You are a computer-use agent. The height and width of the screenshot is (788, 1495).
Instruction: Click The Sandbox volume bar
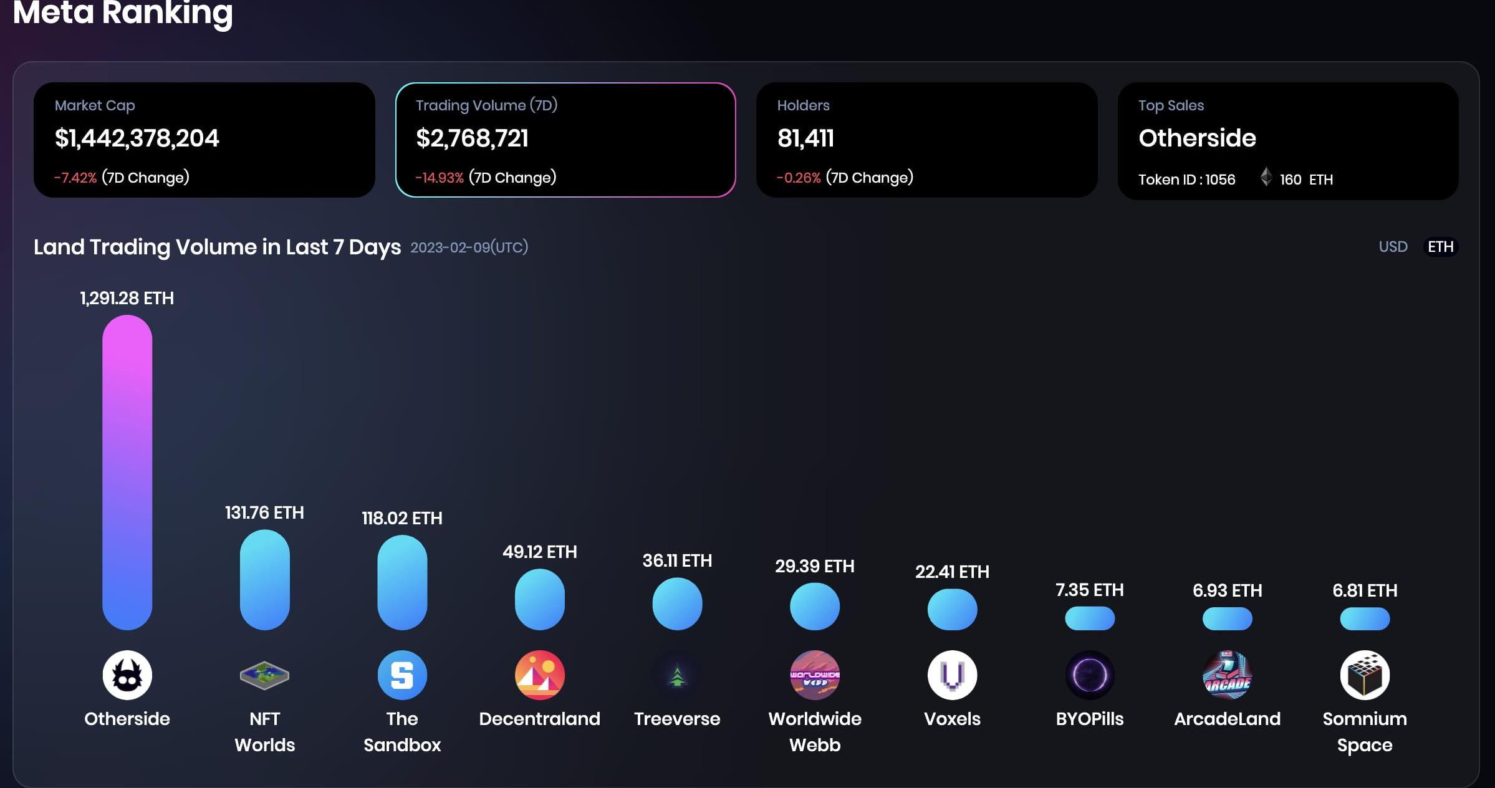click(x=402, y=582)
